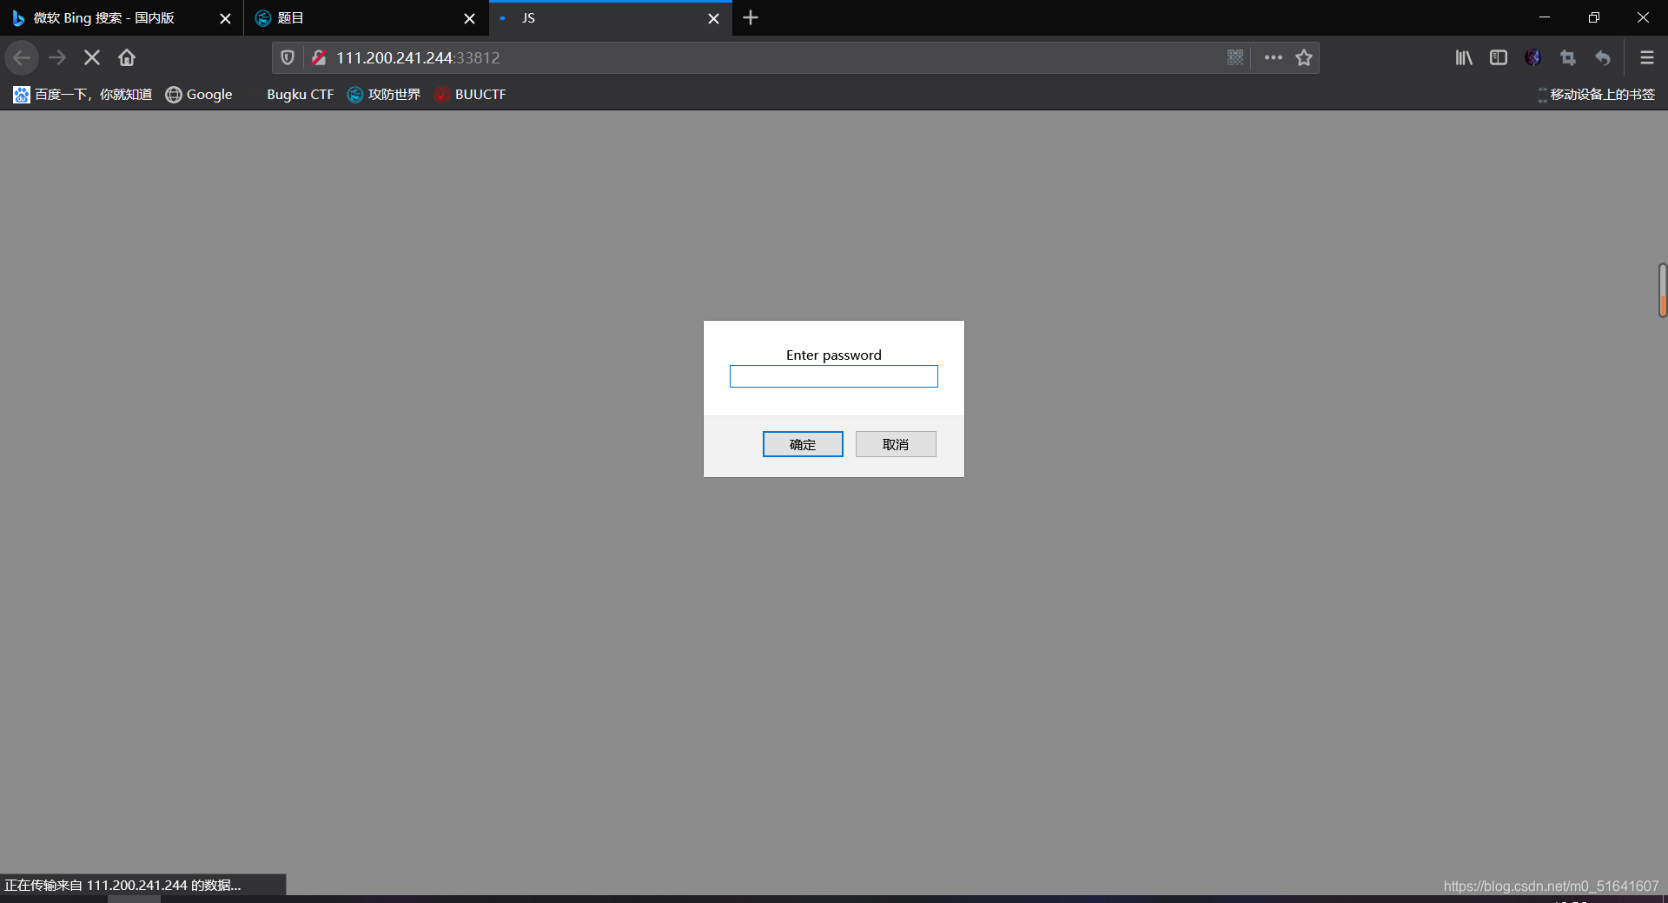The height and width of the screenshot is (903, 1668).
Task: Minimize the browser window
Action: (x=1544, y=17)
